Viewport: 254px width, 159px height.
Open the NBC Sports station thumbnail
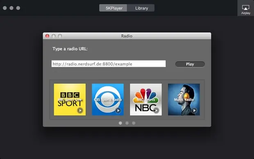(146, 99)
